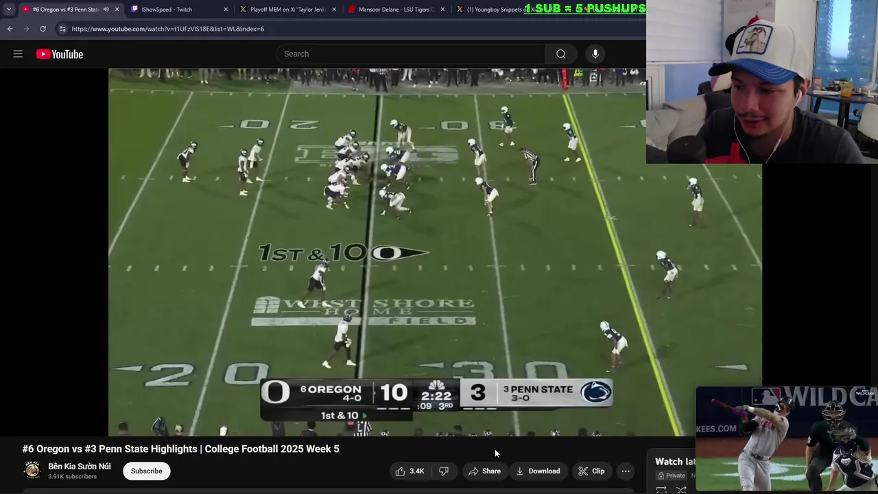Create a Clip of the video
The height and width of the screenshot is (494, 878).
[x=591, y=471]
